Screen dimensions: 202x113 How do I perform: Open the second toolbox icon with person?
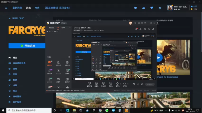[x=58, y=64]
